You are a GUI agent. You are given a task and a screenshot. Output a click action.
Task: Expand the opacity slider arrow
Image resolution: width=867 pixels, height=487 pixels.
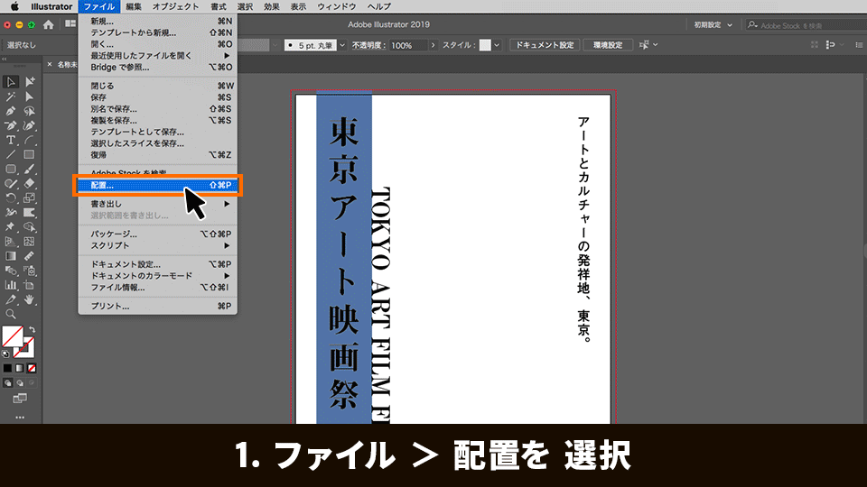(433, 45)
